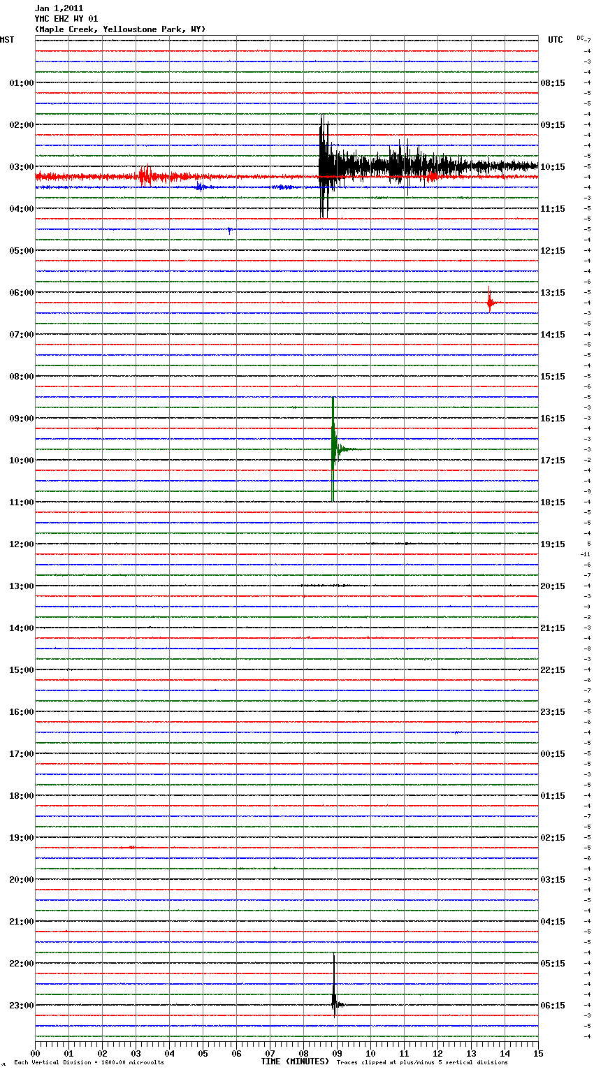This screenshot has height=1072, width=594.
Task: Click the "09" minute tick label on bottom axis
Action: point(337,1053)
